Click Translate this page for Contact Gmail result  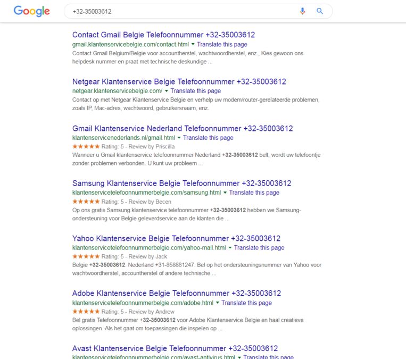point(222,45)
